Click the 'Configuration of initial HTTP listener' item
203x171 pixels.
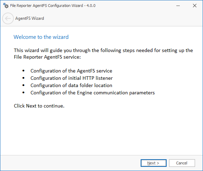(72, 78)
